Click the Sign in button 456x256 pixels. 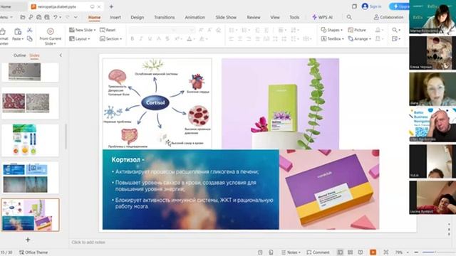[371, 6]
